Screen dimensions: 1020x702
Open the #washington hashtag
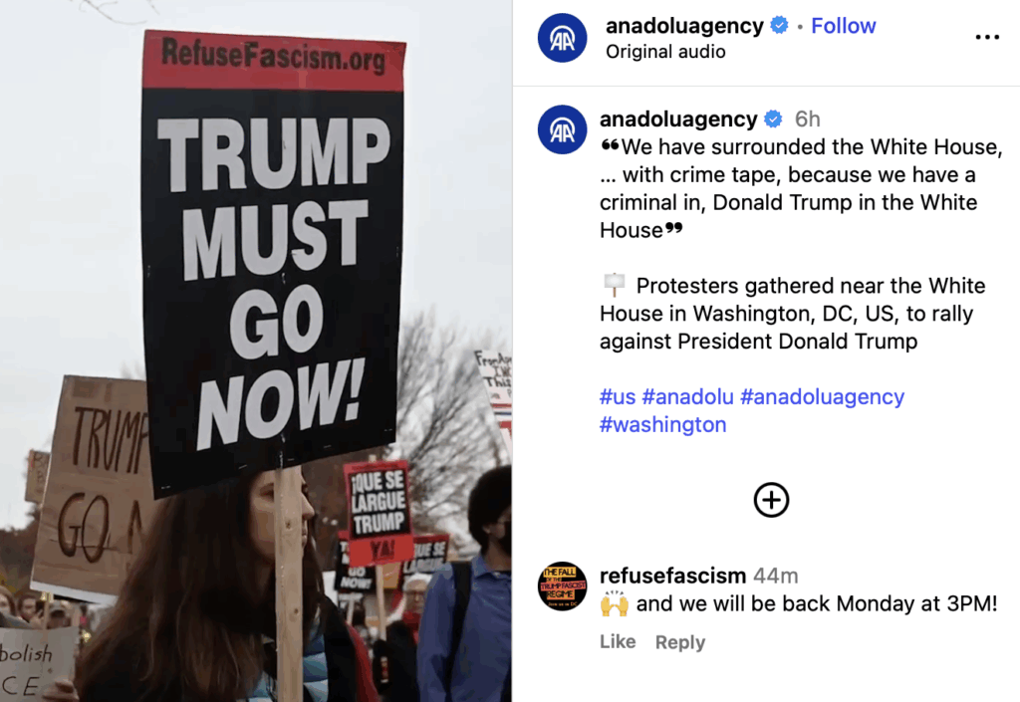coord(662,424)
